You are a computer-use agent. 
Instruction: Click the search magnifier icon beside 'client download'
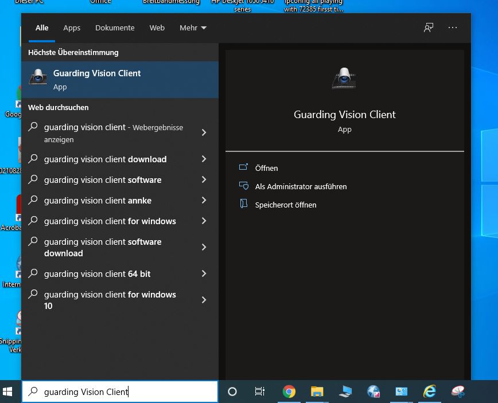[x=33, y=159]
